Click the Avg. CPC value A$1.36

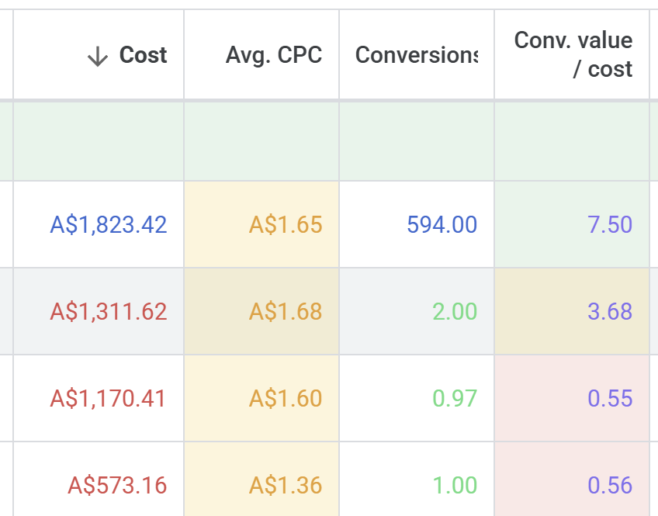click(286, 486)
